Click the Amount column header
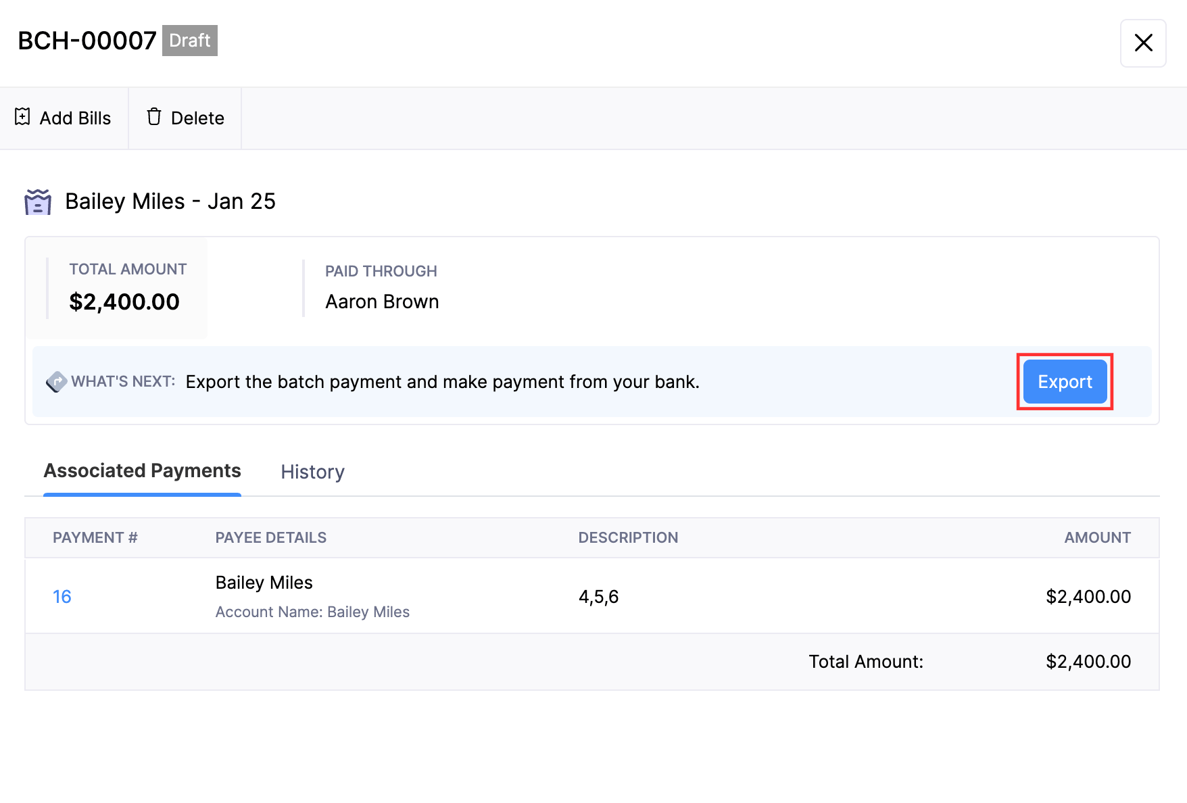Screen dimensions: 1187x803 tap(1097, 538)
